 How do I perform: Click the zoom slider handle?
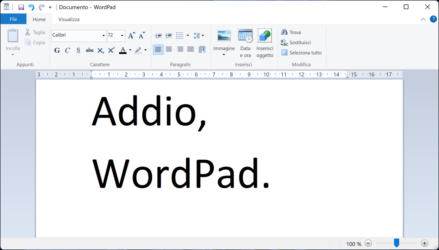(x=396, y=243)
